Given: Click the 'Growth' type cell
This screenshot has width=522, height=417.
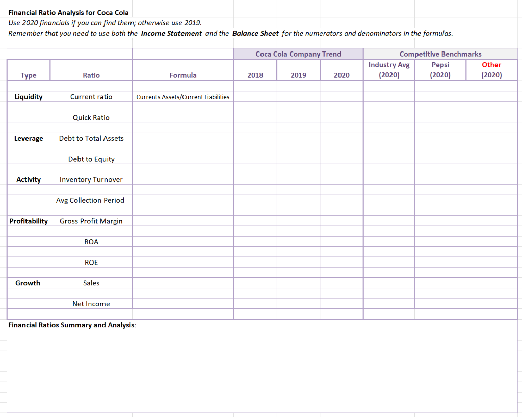Looking at the screenshot, I should pyautogui.click(x=29, y=283).
